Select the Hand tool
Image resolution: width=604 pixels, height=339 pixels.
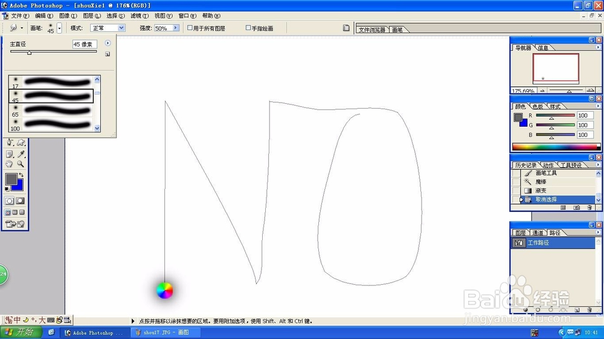click(10, 164)
